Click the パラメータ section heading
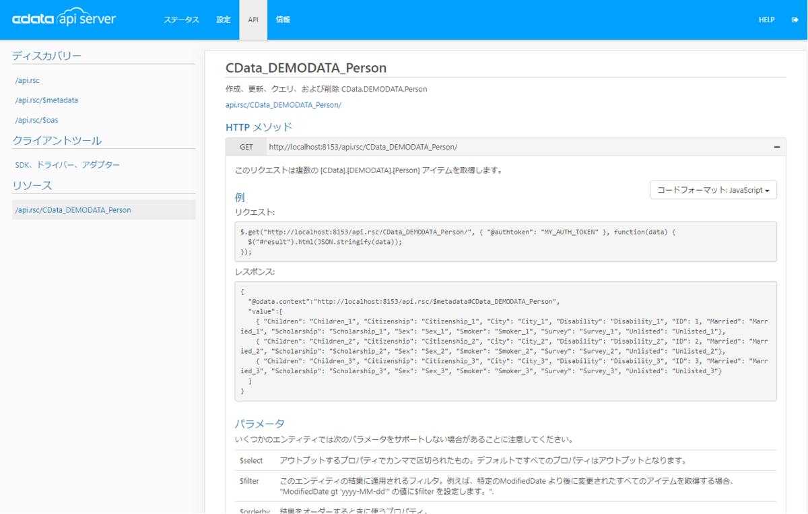808x514 pixels. (260, 424)
